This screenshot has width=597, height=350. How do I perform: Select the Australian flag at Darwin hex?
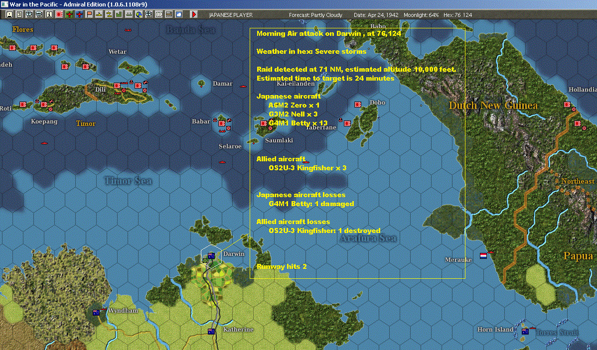coord(211,255)
